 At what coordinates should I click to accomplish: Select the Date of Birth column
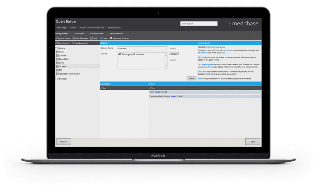pos(64,59)
